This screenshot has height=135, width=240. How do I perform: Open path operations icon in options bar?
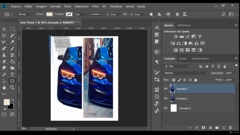[x=151, y=14]
